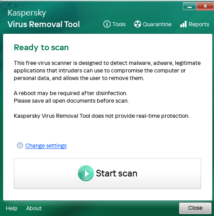The width and height of the screenshot is (214, 216).
Task: Click the 'A reboot may be required' line
Action: pyautogui.click(x=71, y=93)
